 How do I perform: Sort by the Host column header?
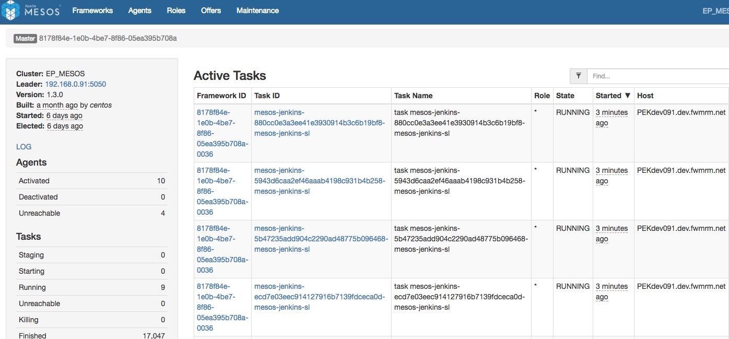click(x=645, y=96)
